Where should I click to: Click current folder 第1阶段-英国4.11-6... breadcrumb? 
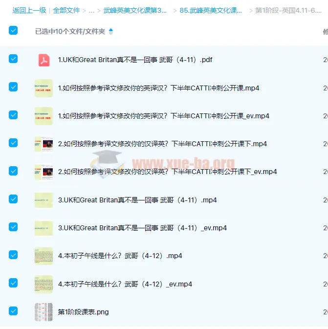tap(288, 10)
